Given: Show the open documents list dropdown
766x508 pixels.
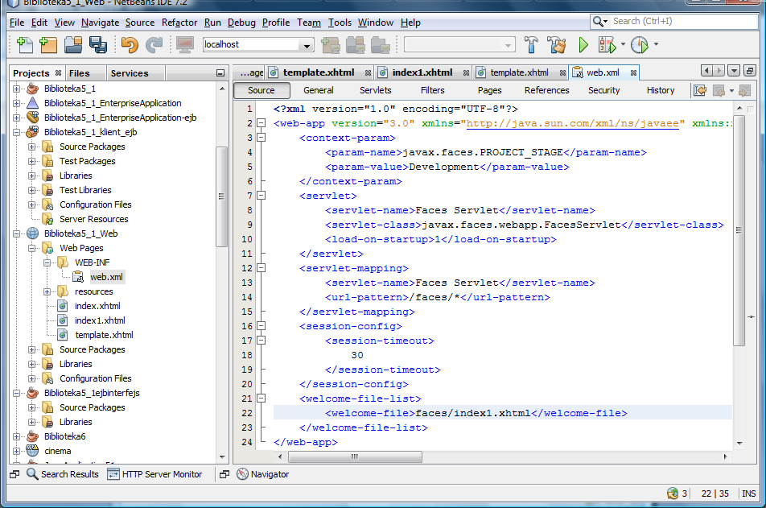Looking at the screenshot, I should pyautogui.click(x=734, y=71).
